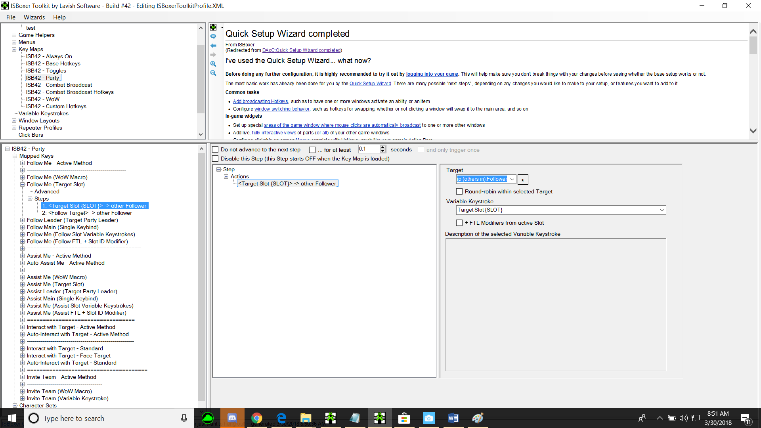761x428 pixels.
Task: Expand the Game Helpers node
Action: pos(14,35)
